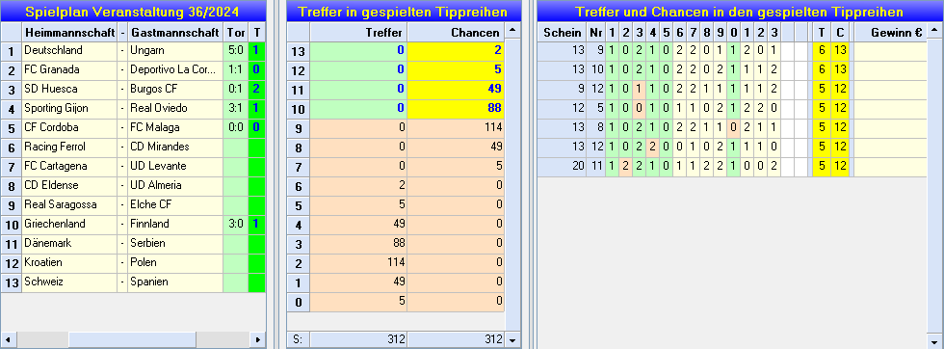Click the C column header in right panel
Image resolution: width=944 pixels, height=349 pixels.
(840, 33)
